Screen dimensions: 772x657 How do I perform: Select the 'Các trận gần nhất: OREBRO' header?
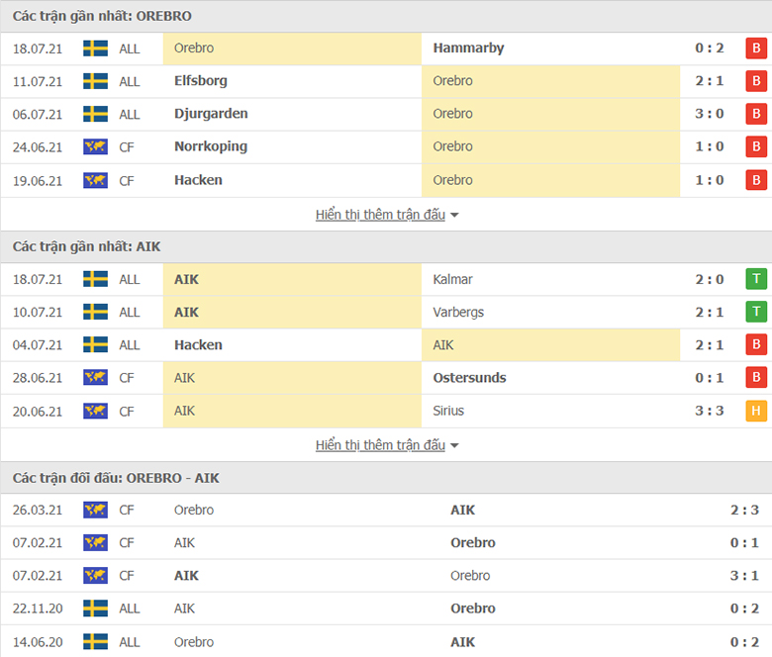102,16
